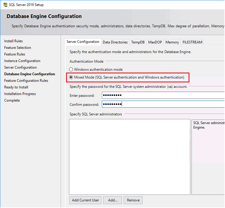
Task: Select Feature Rules step in sidebar
Action: [15, 54]
